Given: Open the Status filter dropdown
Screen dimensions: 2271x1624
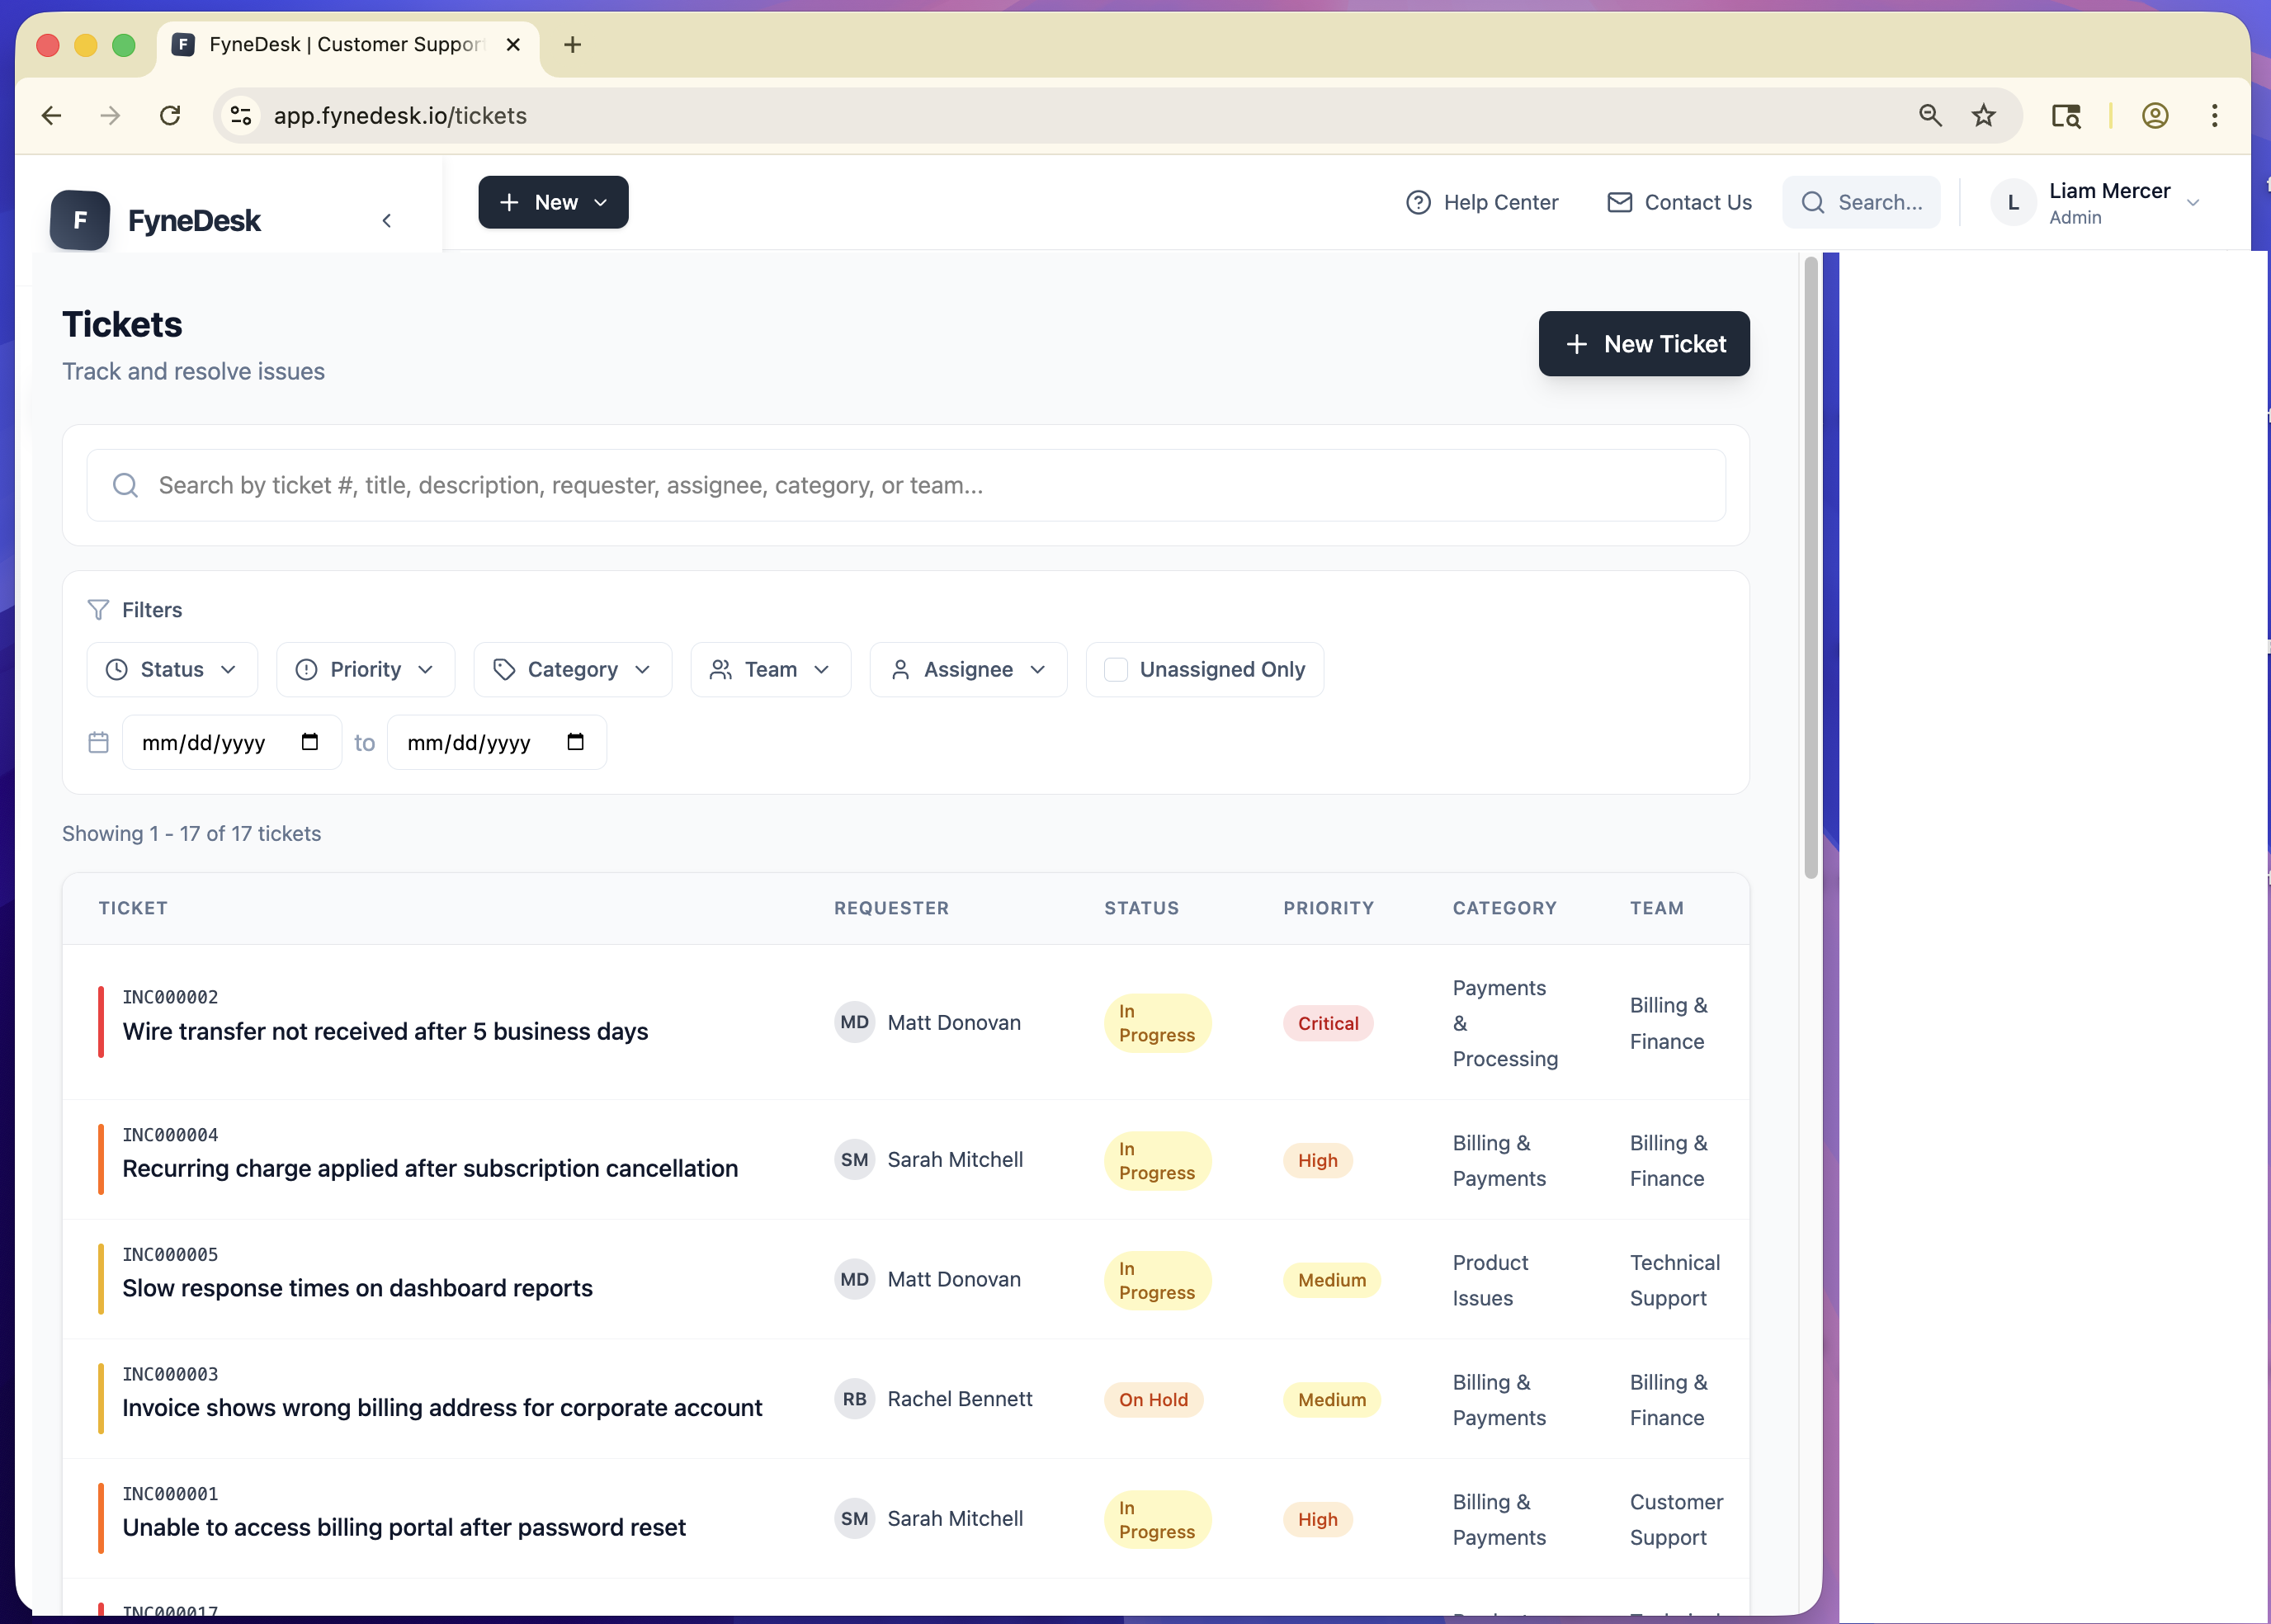Looking at the screenshot, I should click(x=171, y=669).
